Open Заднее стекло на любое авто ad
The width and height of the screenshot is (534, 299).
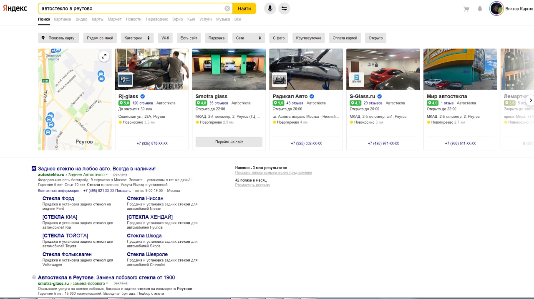(x=97, y=169)
